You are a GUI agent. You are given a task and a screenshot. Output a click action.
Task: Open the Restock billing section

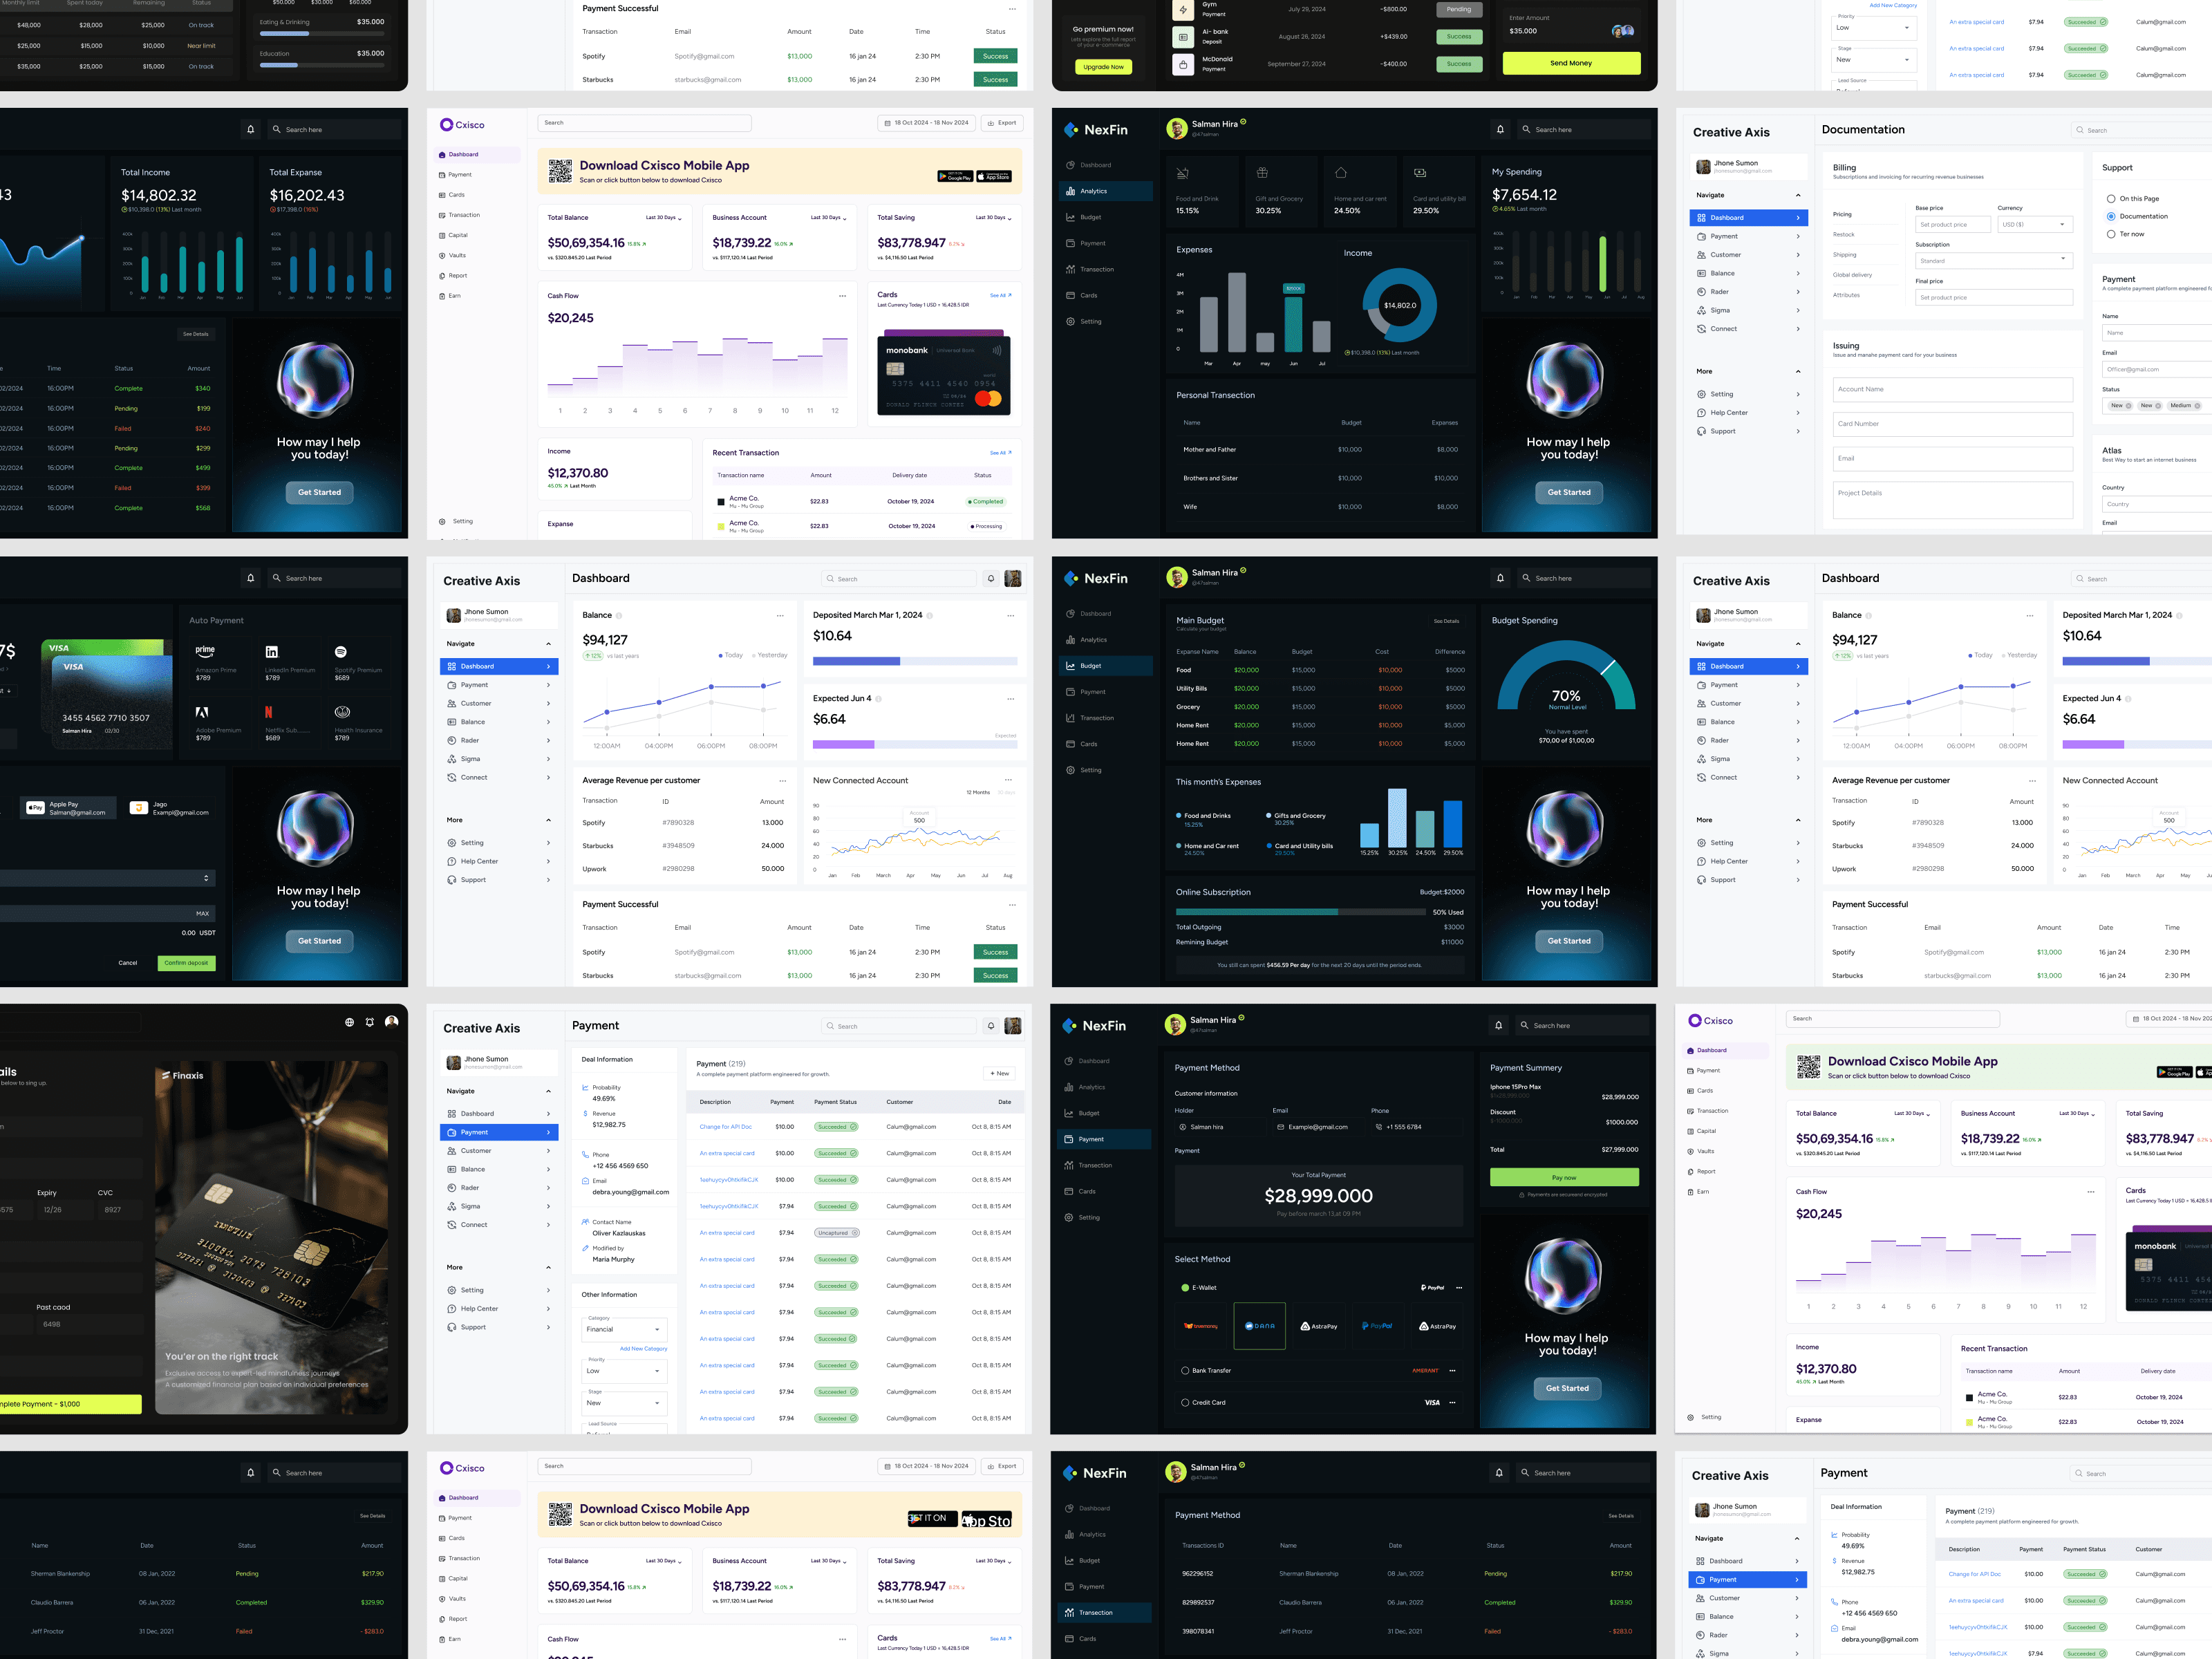(1844, 235)
